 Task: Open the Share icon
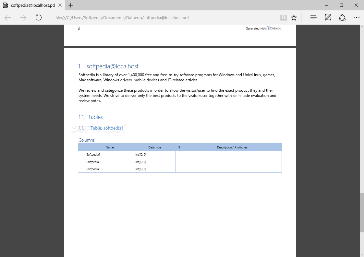click(x=342, y=18)
